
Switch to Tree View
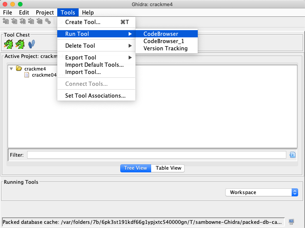136,168
